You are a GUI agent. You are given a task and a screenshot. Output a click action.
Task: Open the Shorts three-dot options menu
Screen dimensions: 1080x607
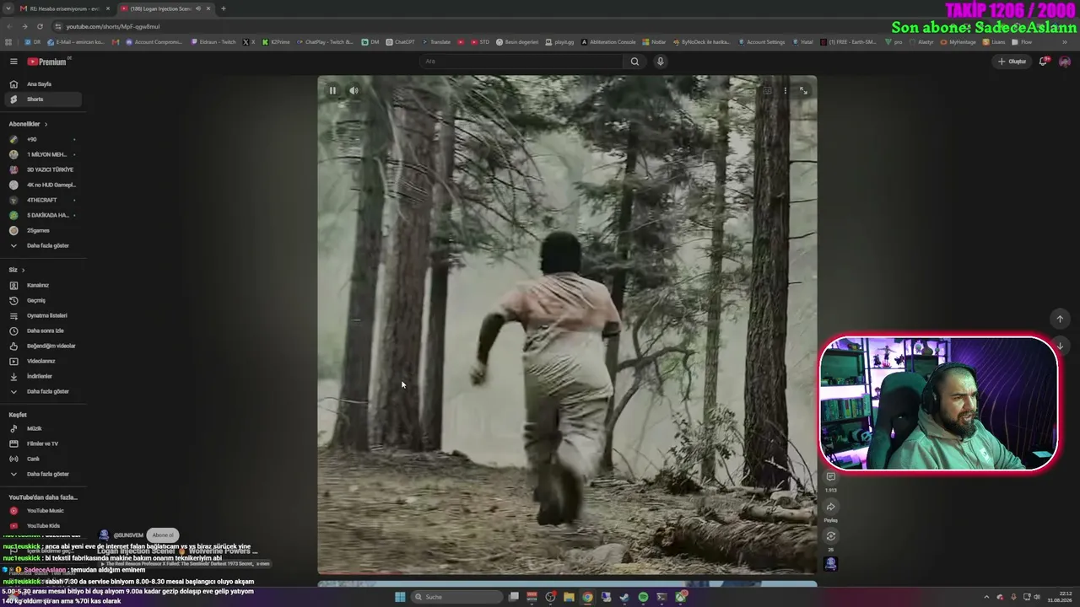pos(785,90)
